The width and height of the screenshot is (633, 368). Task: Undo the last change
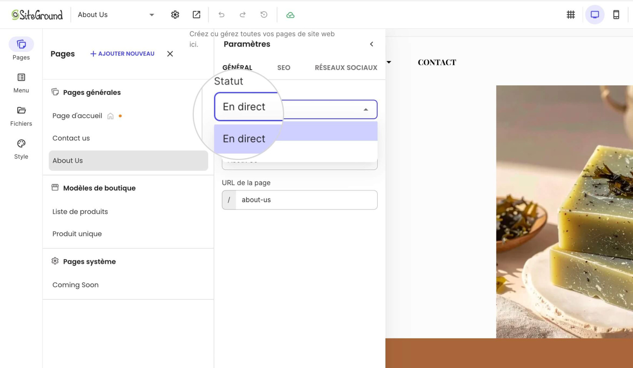[222, 15]
